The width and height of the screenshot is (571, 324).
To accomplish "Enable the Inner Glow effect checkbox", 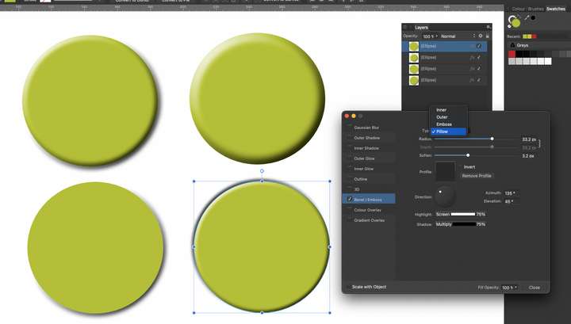I will tap(350, 169).
